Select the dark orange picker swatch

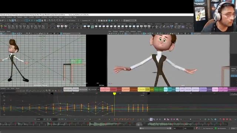(134, 89)
